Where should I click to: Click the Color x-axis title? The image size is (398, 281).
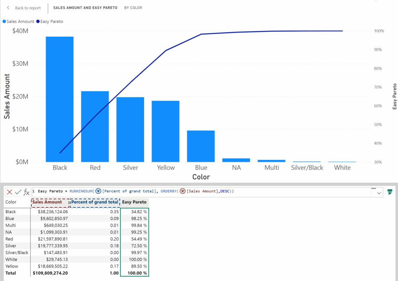tap(201, 177)
